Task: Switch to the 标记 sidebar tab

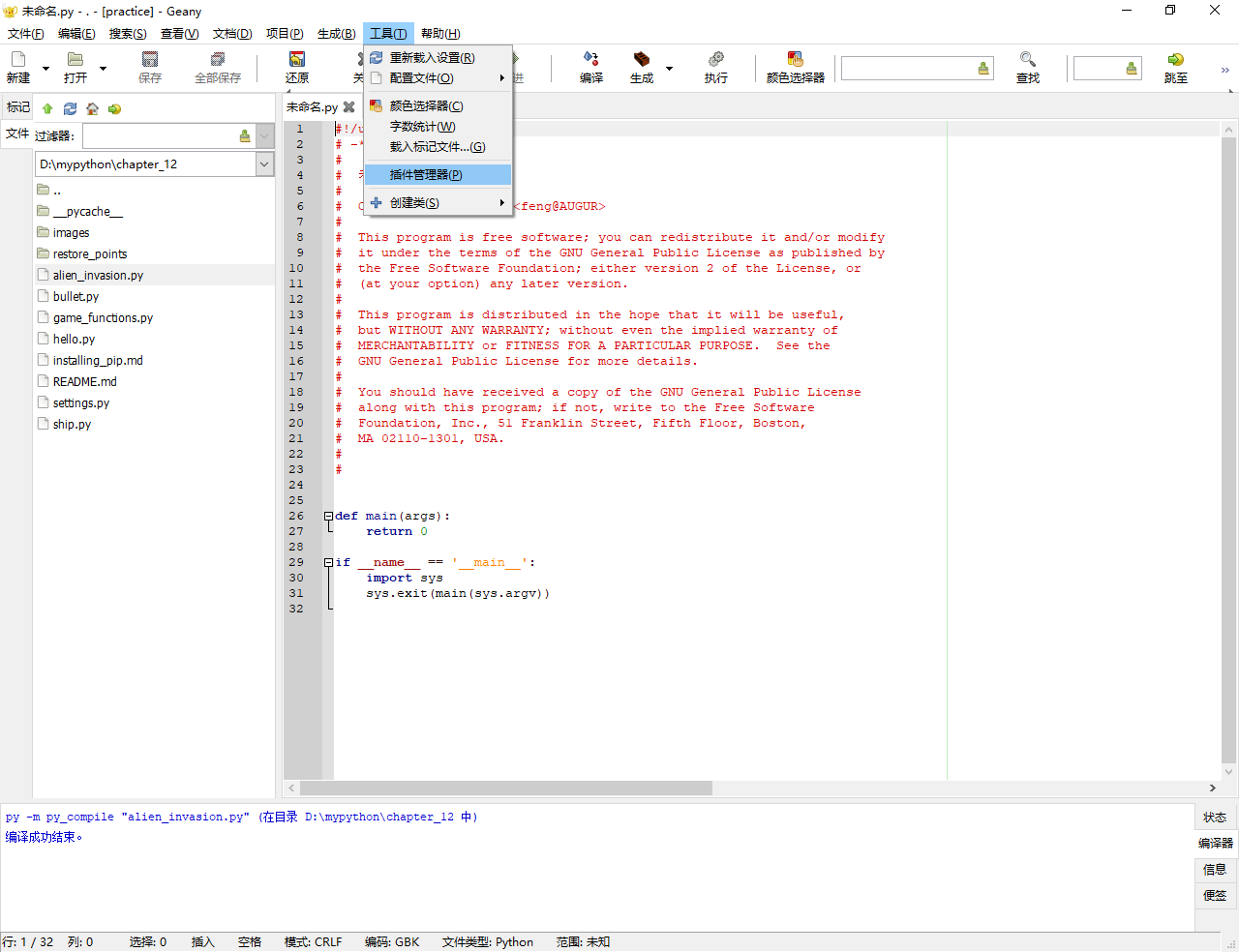Action: 17,107
